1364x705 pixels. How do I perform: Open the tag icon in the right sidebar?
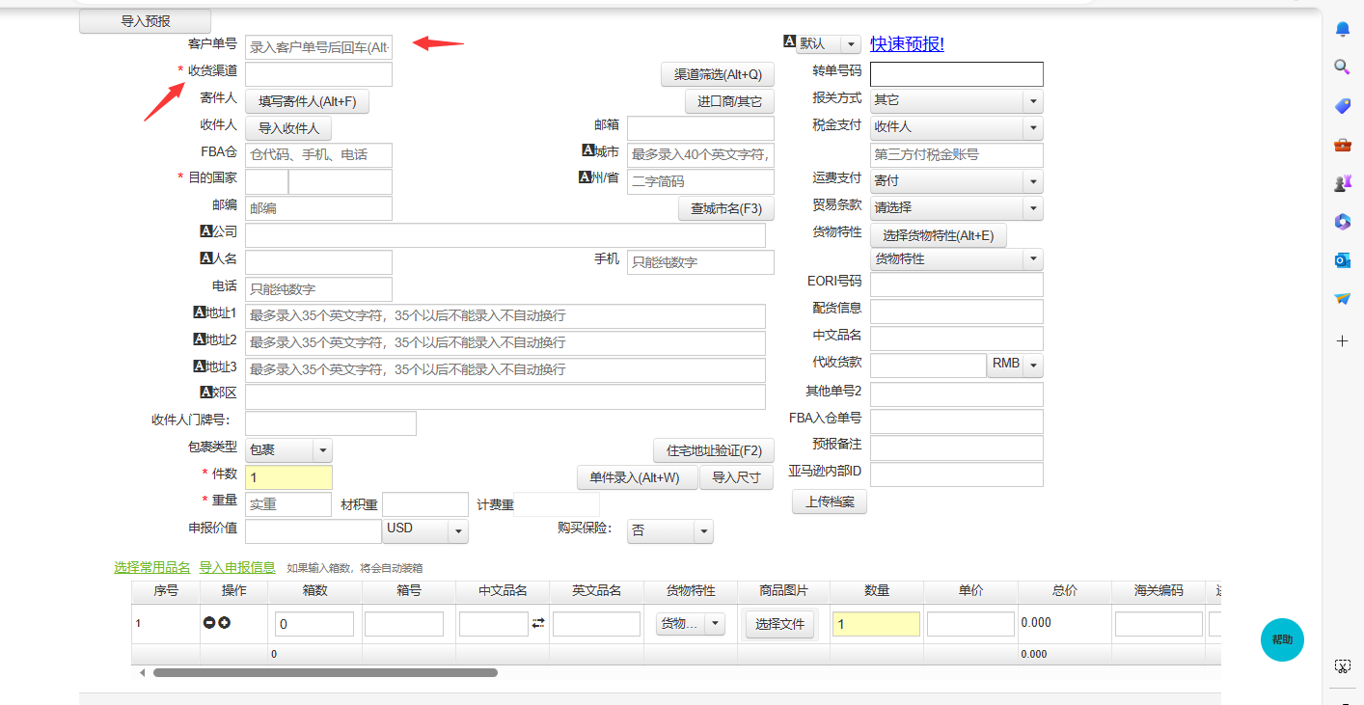[x=1342, y=106]
